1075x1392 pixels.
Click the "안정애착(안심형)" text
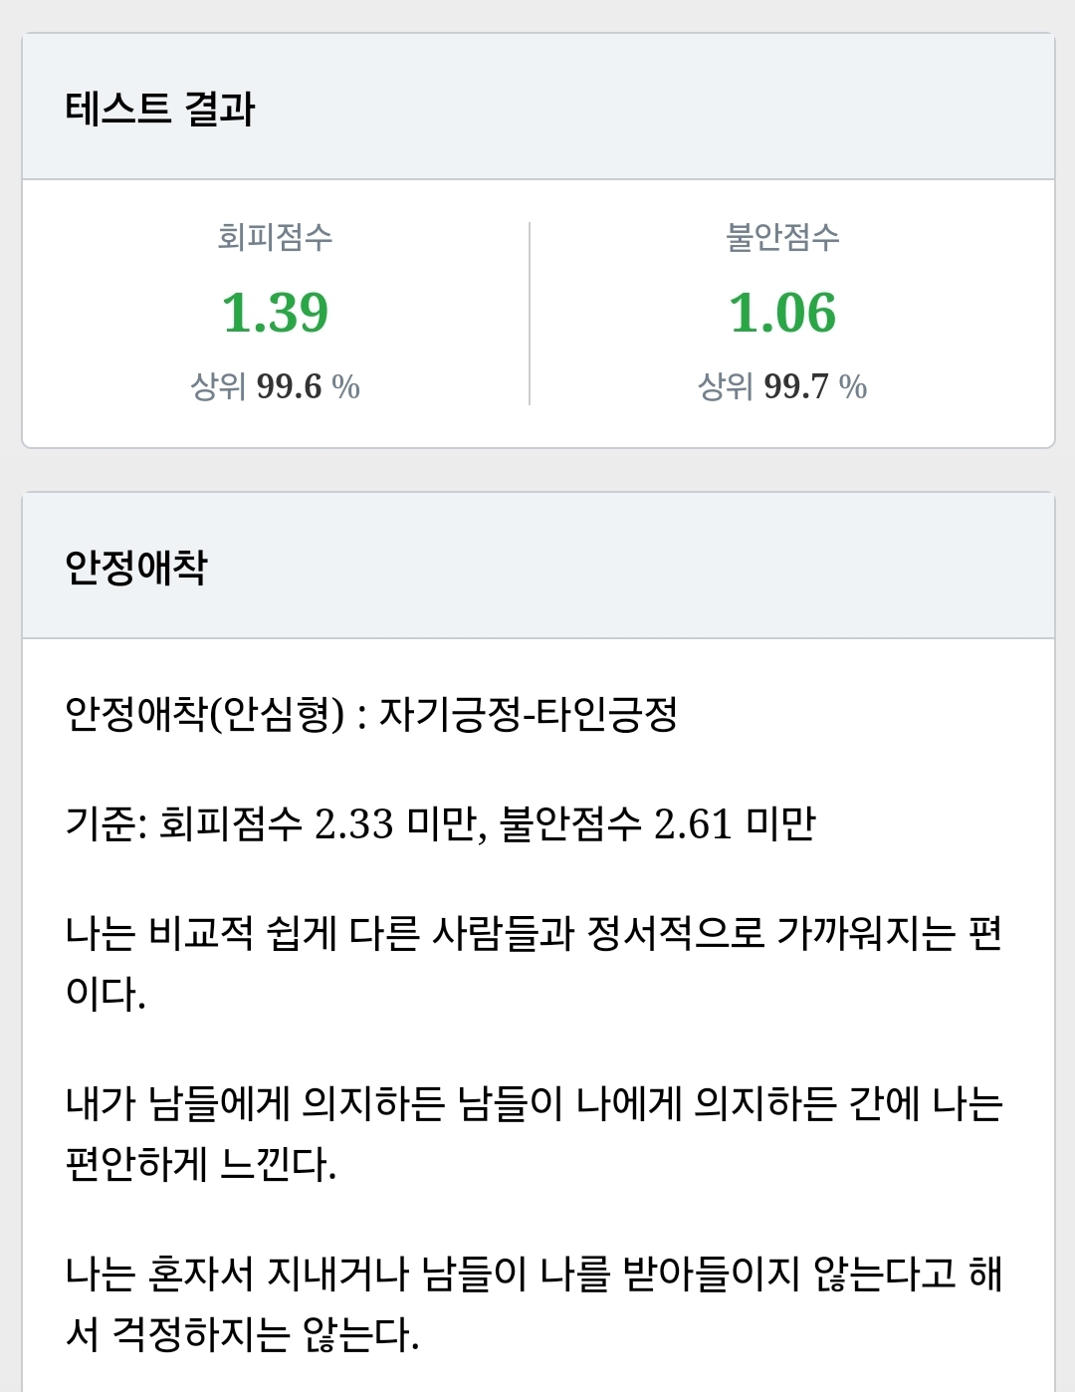coord(205,714)
